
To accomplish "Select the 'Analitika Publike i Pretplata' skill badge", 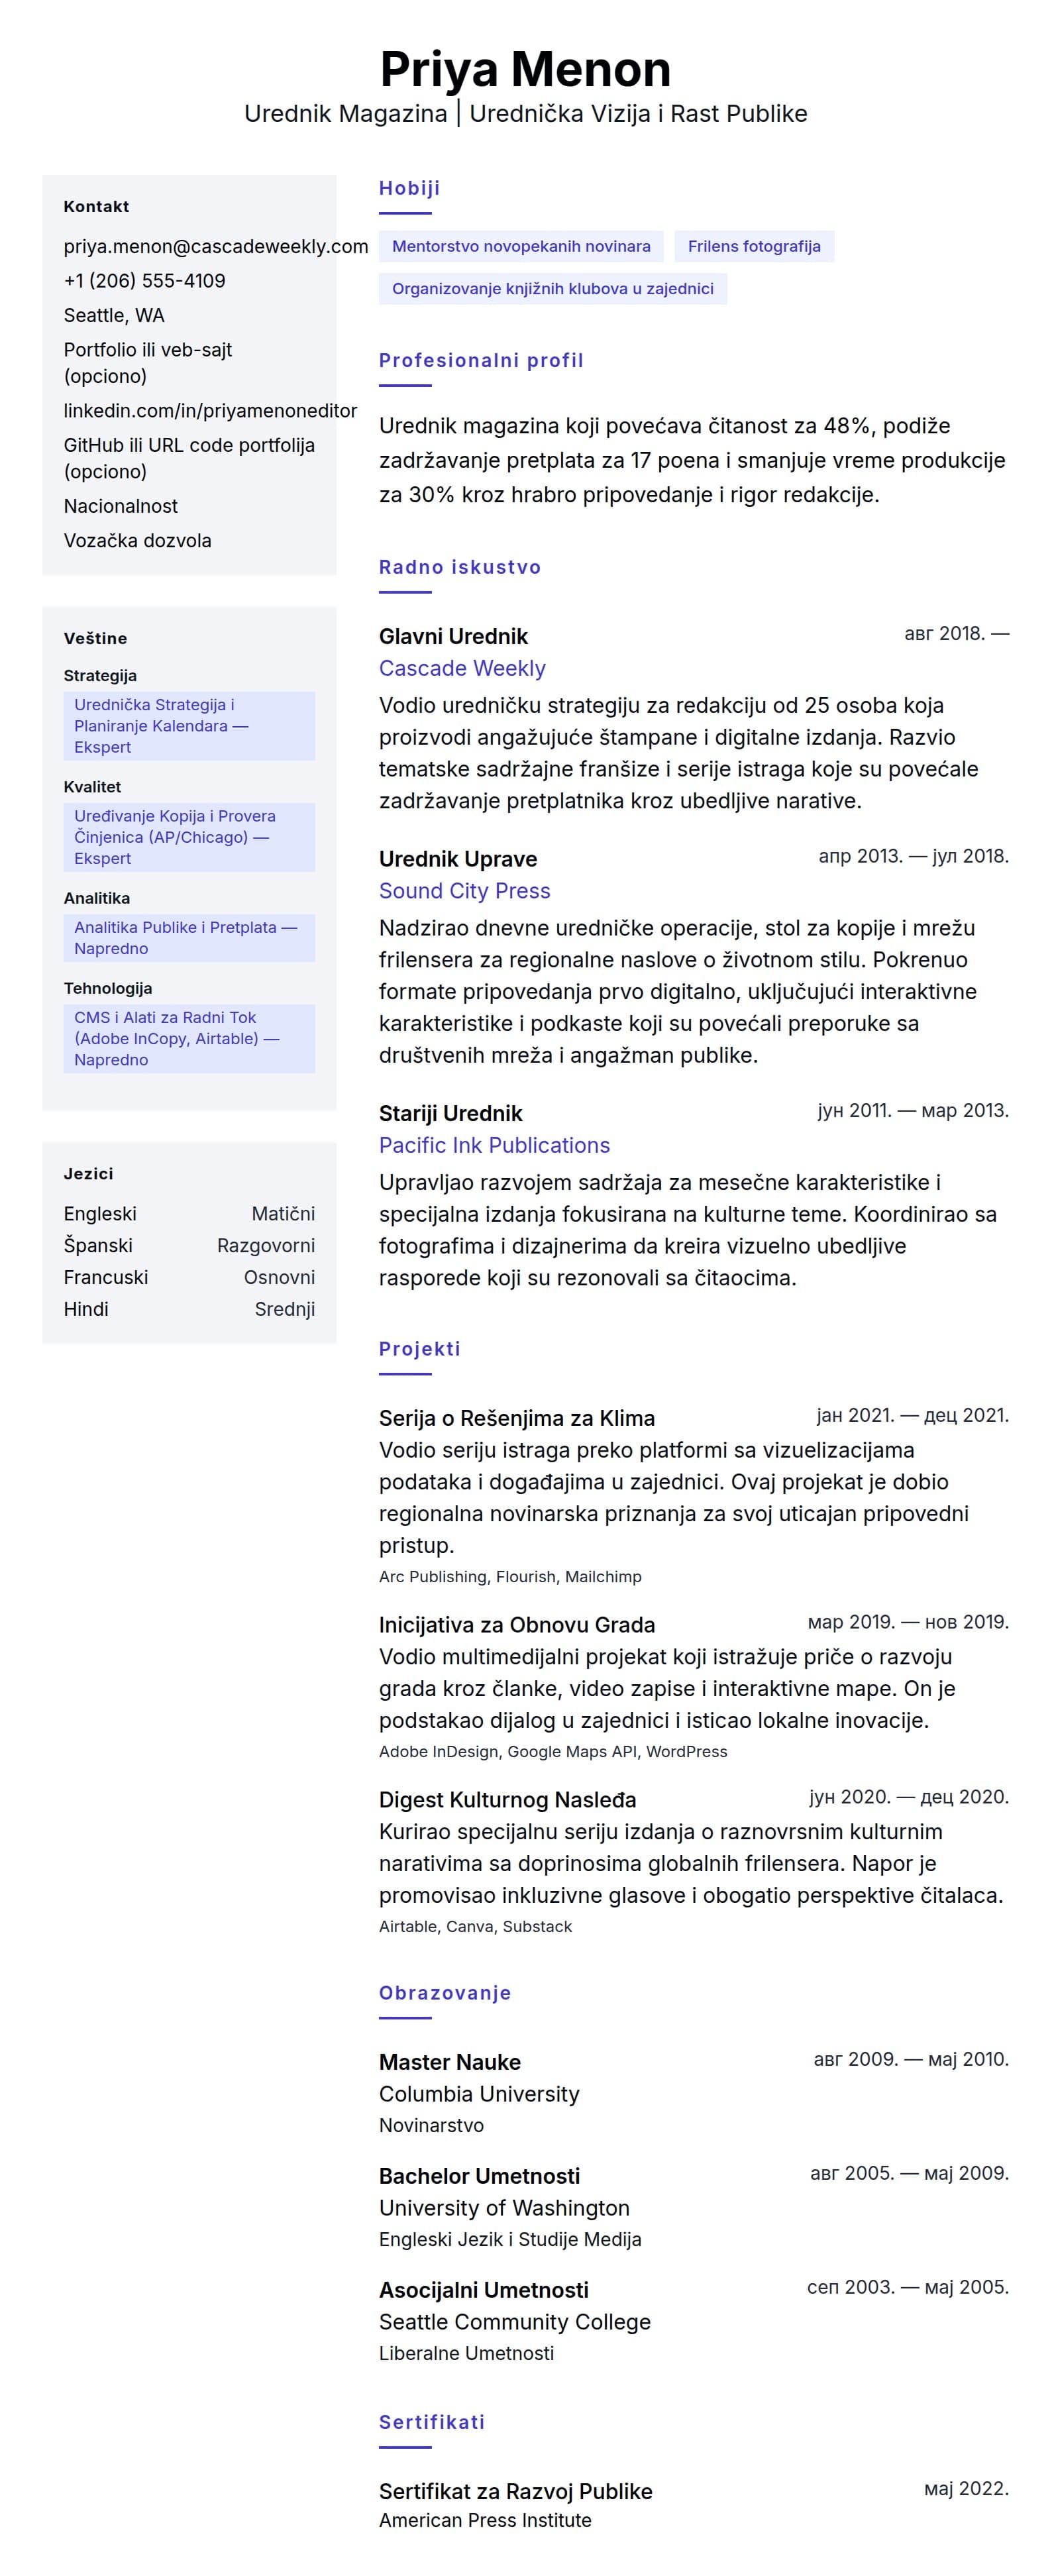I will (x=188, y=938).
